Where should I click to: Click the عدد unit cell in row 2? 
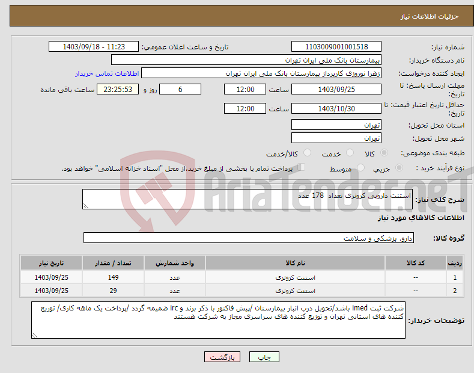[x=175, y=291]
